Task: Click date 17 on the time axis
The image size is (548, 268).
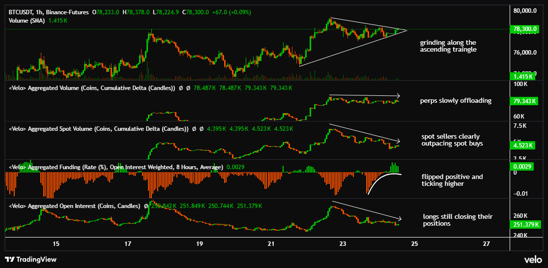Action: tap(128, 243)
